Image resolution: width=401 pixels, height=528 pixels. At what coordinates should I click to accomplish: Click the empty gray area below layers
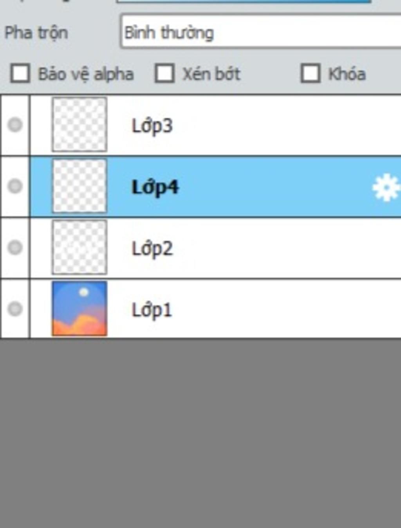[200, 433]
